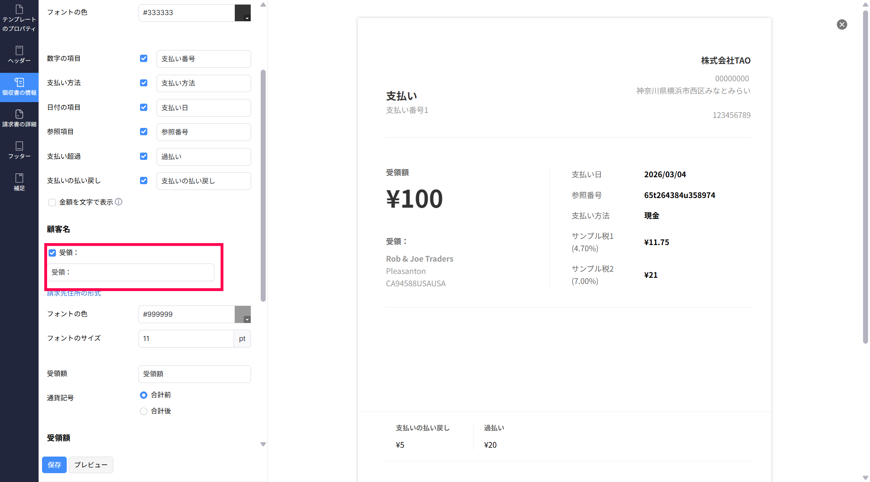Screen dimensions: 870x482
Task: Open #333333 font color dropdown
Action: [x=247, y=18]
